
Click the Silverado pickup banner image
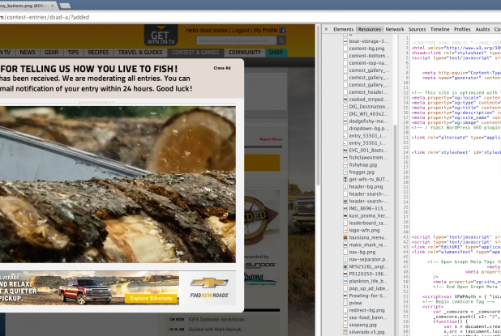click(x=89, y=288)
